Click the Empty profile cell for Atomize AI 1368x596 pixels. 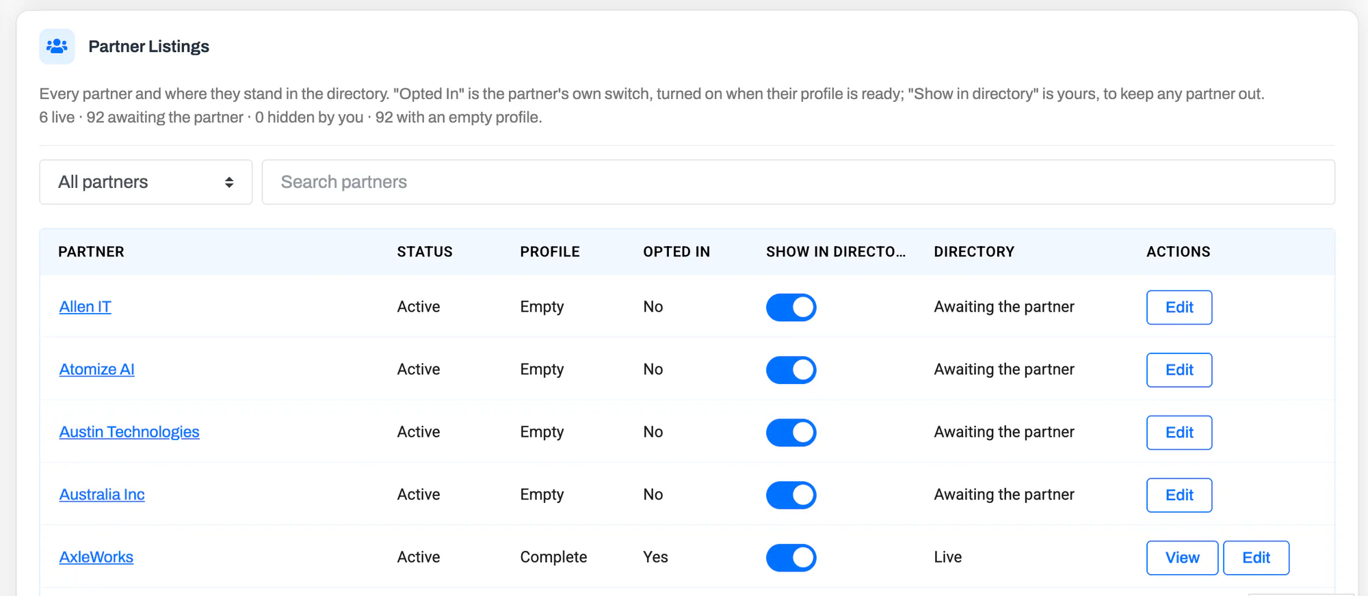(542, 370)
